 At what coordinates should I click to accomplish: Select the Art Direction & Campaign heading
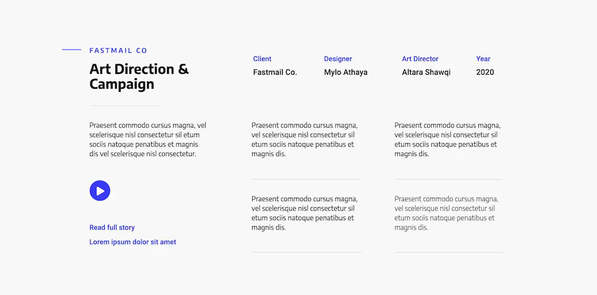tap(139, 76)
